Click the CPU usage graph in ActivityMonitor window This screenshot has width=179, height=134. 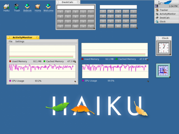click(42, 71)
